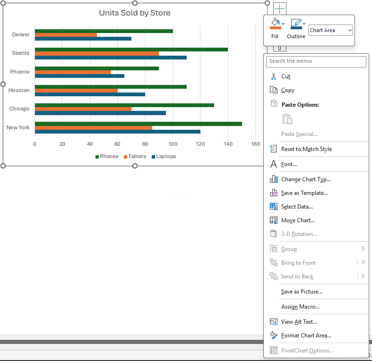
Task: Expand the Bring to Front submenu arrow
Action: pyautogui.click(x=363, y=262)
